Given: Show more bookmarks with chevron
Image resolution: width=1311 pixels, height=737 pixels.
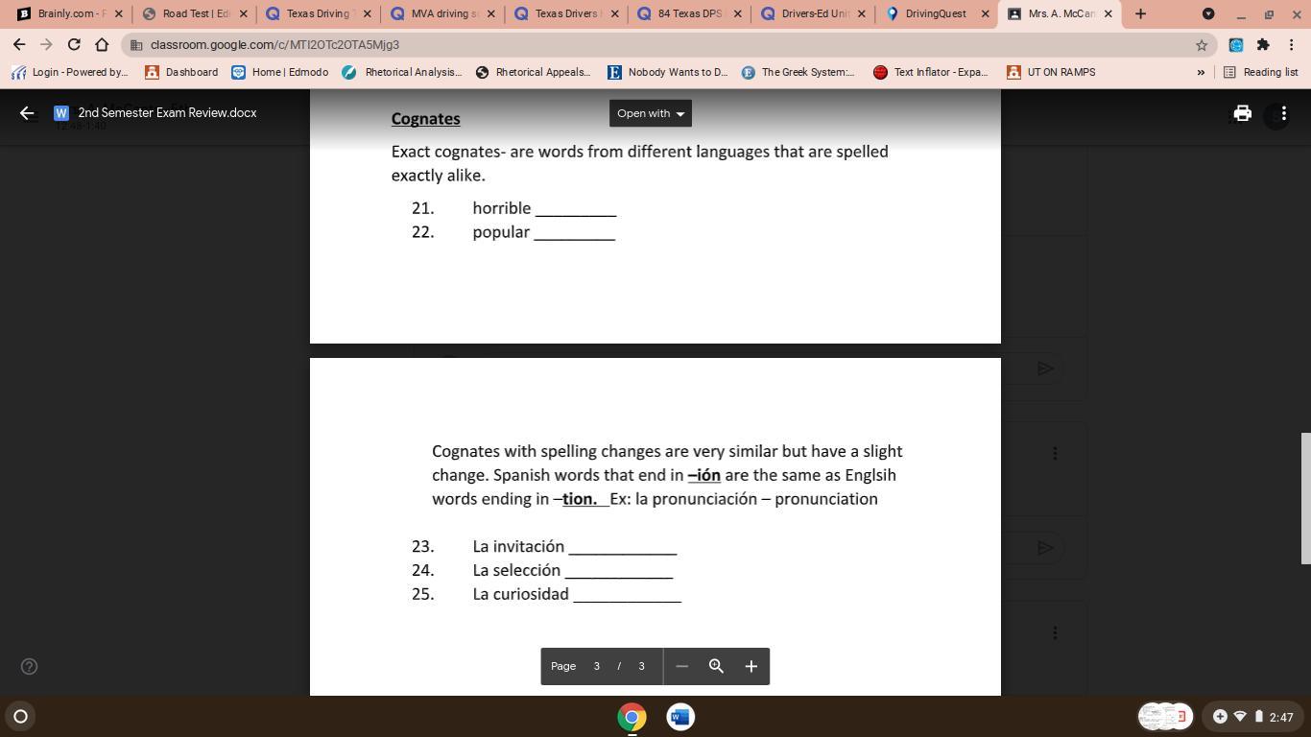Looking at the screenshot, I should click(1201, 72).
